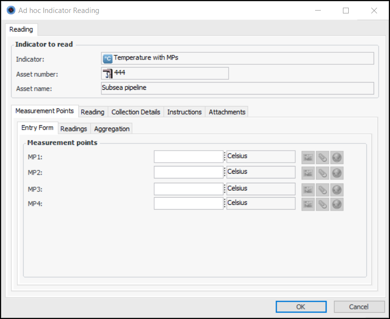
Task: Click the paperclip attachment icon for MP4
Action: click(x=322, y=204)
